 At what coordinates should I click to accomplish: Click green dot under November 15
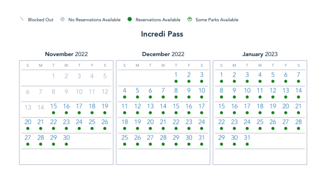(53, 113)
